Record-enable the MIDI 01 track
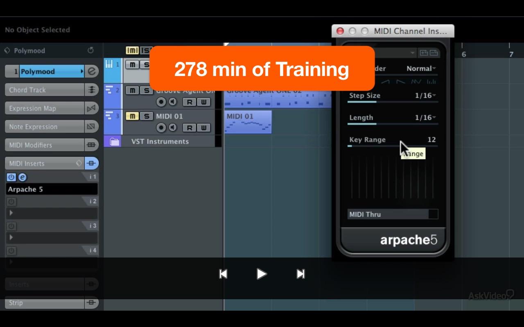The height and width of the screenshot is (327, 524). [x=161, y=128]
